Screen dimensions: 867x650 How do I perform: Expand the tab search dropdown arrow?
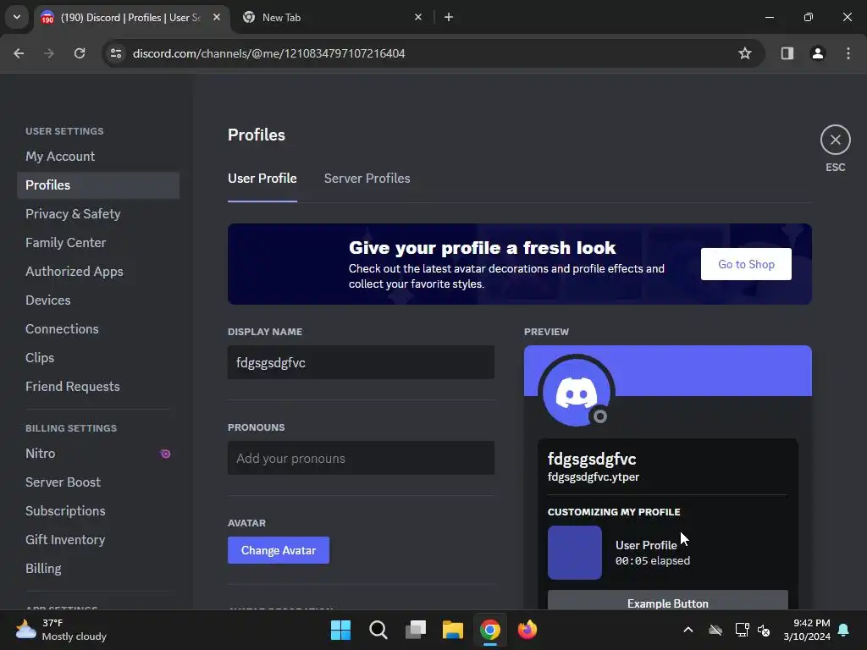coord(17,17)
